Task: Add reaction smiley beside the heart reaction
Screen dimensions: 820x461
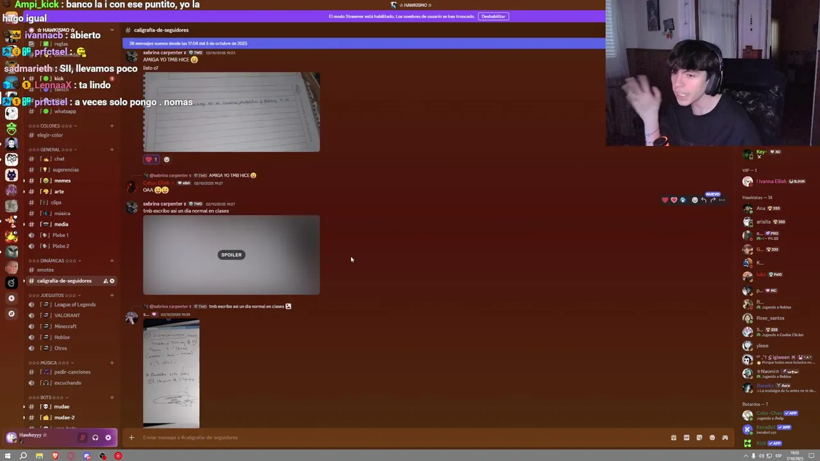Action: (167, 159)
